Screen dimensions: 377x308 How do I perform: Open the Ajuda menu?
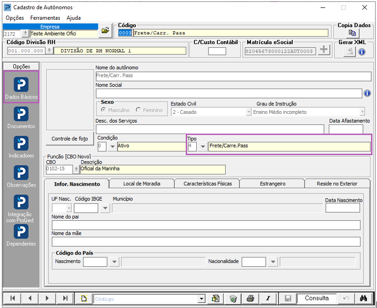[74, 18]
